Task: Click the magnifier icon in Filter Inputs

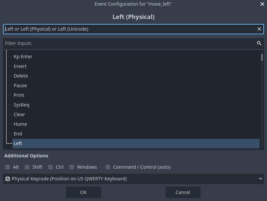Action: 259,43
